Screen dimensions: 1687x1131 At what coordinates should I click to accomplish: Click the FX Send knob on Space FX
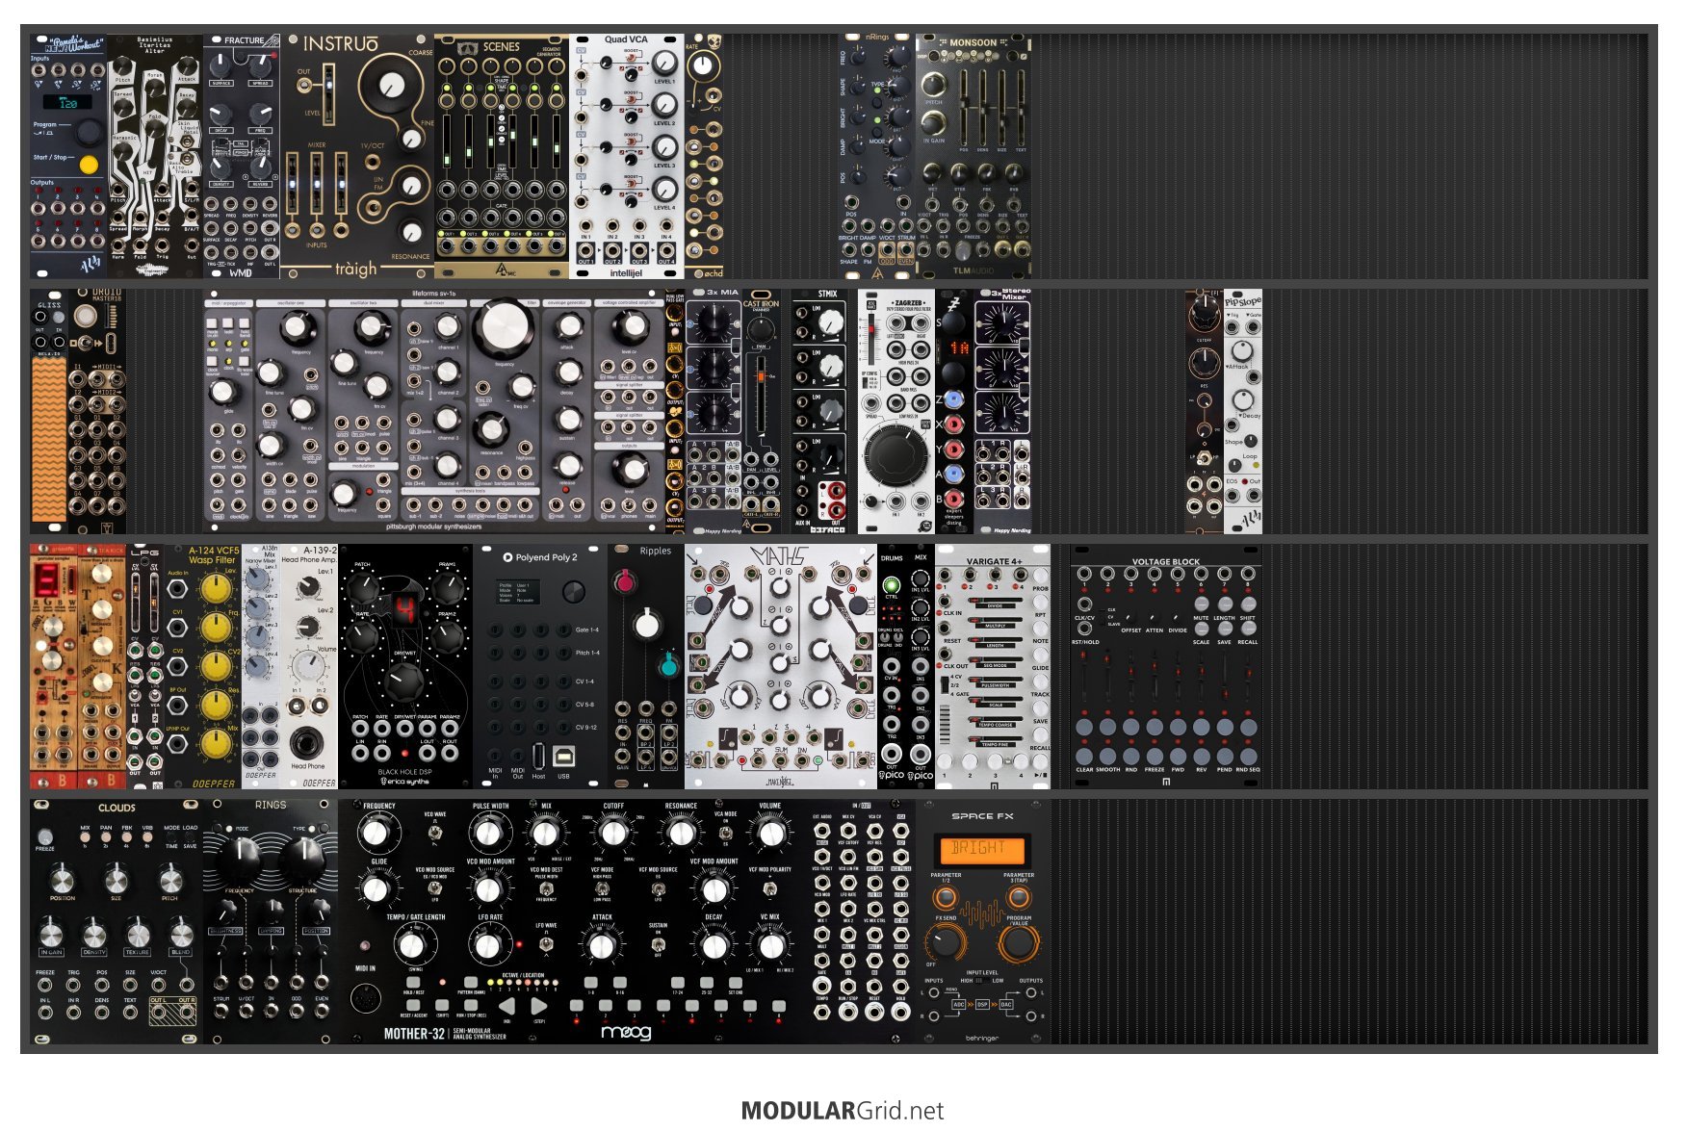[x=945, y=942]
